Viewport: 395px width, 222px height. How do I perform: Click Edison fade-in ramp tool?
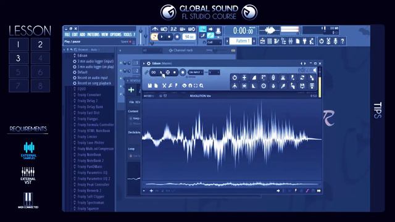[x=254, y=78]
